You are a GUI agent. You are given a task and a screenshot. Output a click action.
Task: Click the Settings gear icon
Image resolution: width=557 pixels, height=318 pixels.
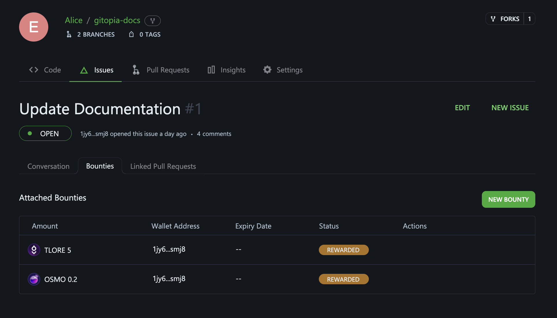point(267,70)
